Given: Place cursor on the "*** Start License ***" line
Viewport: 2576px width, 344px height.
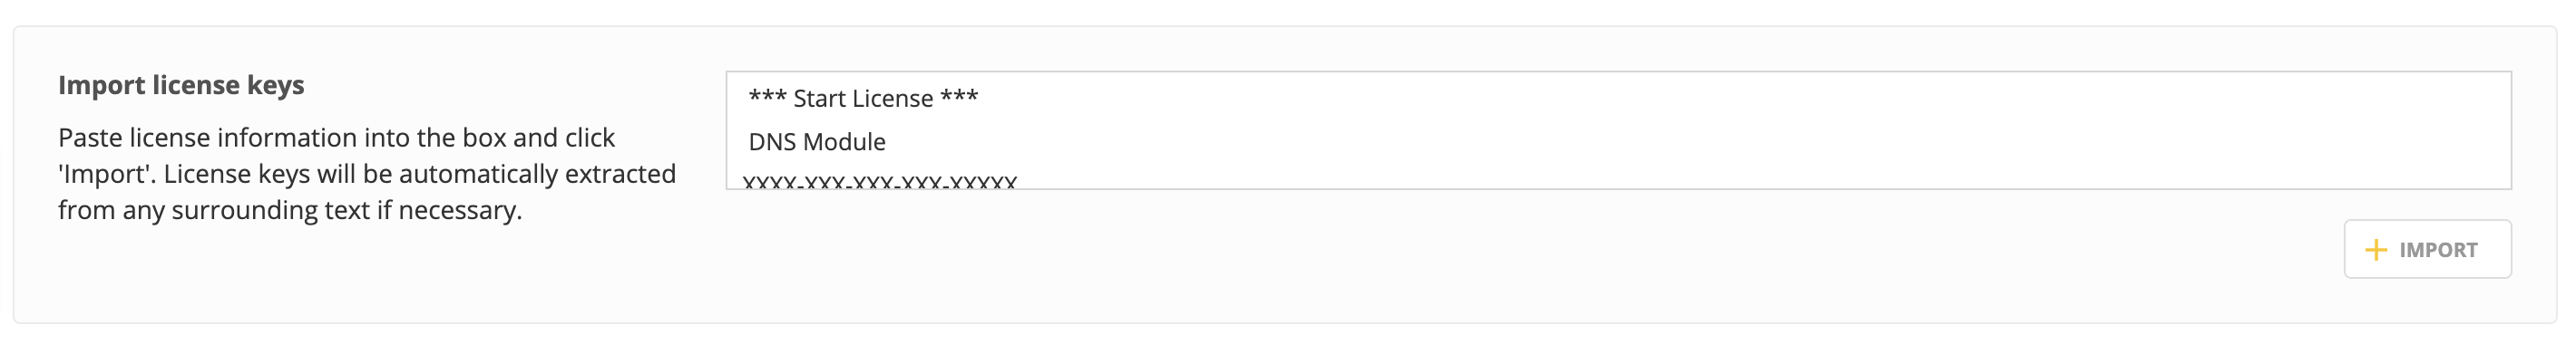Looking at the screenshot, I should pos(863,99).
